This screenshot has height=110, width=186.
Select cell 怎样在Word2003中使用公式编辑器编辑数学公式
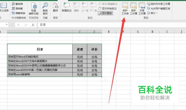(x=40, y=66)
